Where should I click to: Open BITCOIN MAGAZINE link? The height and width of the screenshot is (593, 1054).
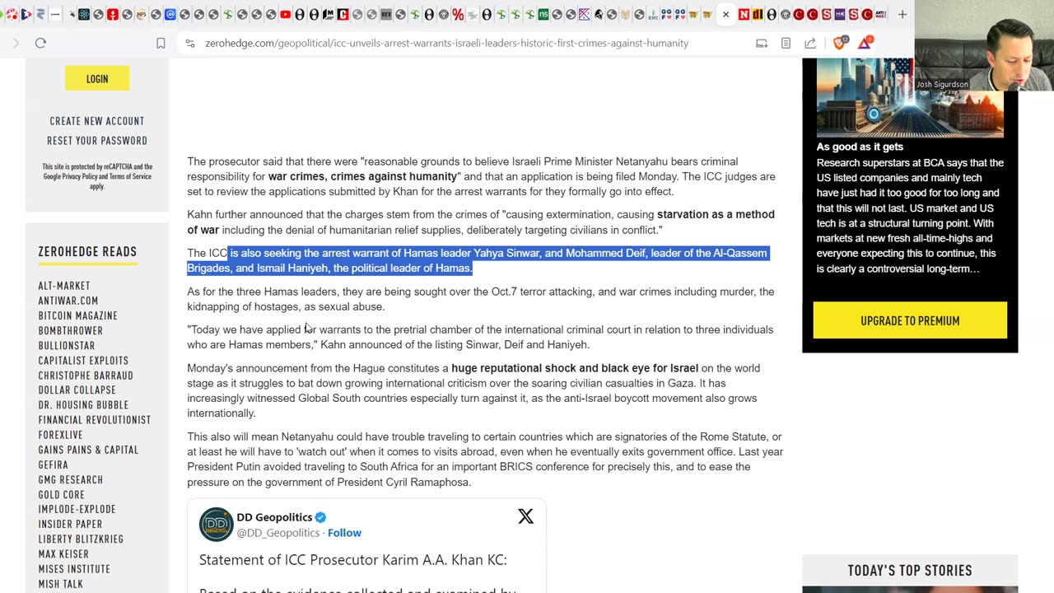pos(78,315)
